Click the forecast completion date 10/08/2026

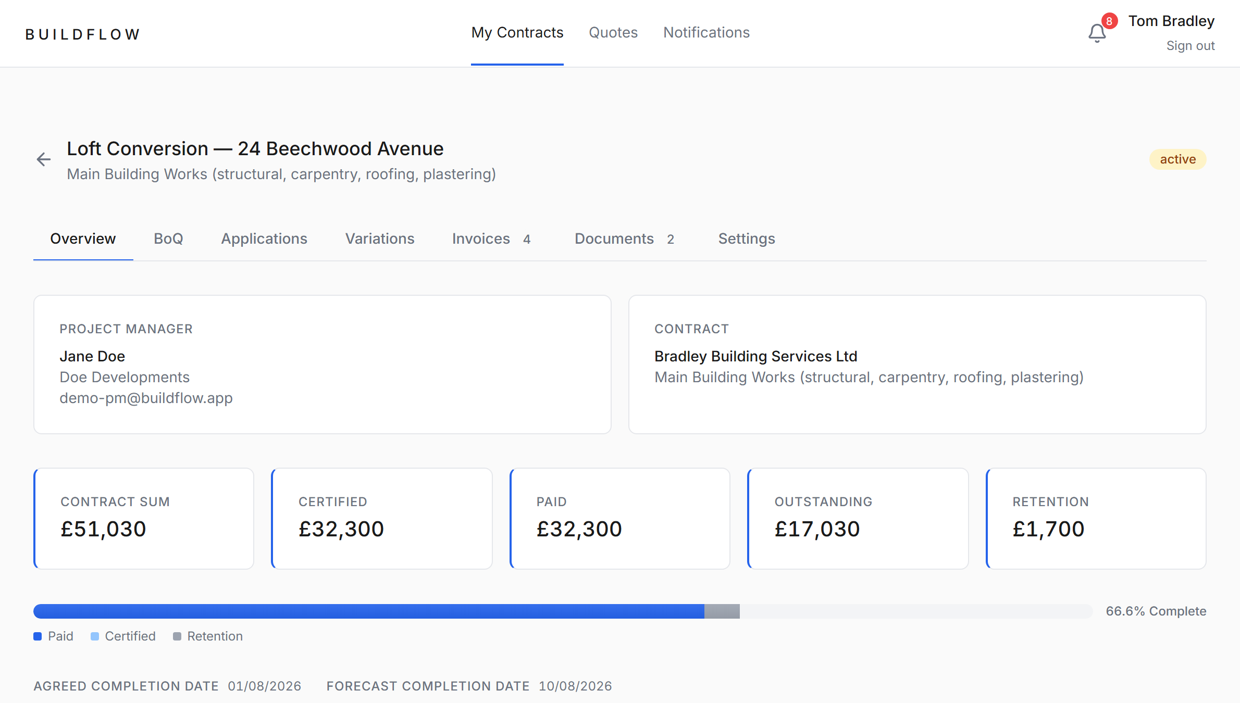[575, 686]
